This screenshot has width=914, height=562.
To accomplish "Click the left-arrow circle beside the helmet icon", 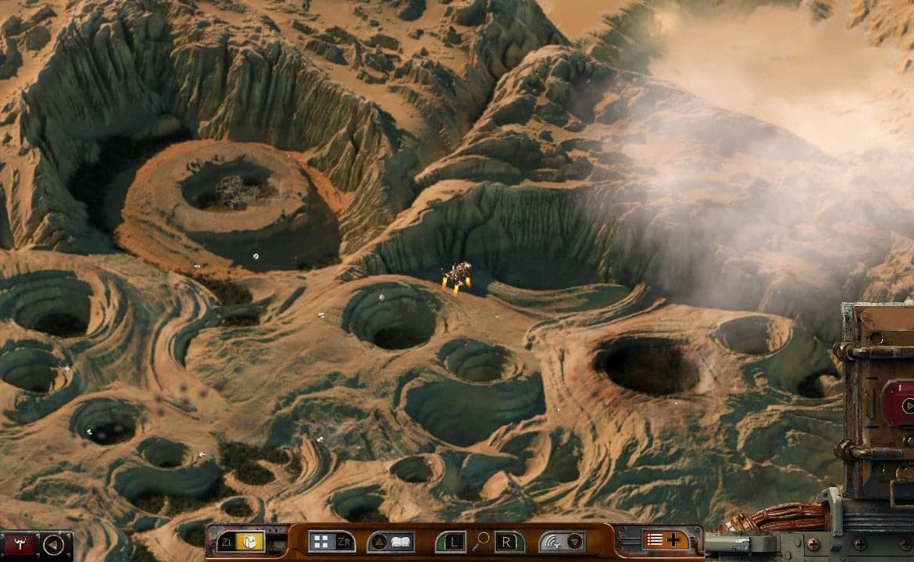I will pyautogui.click(x=54, y=545).
